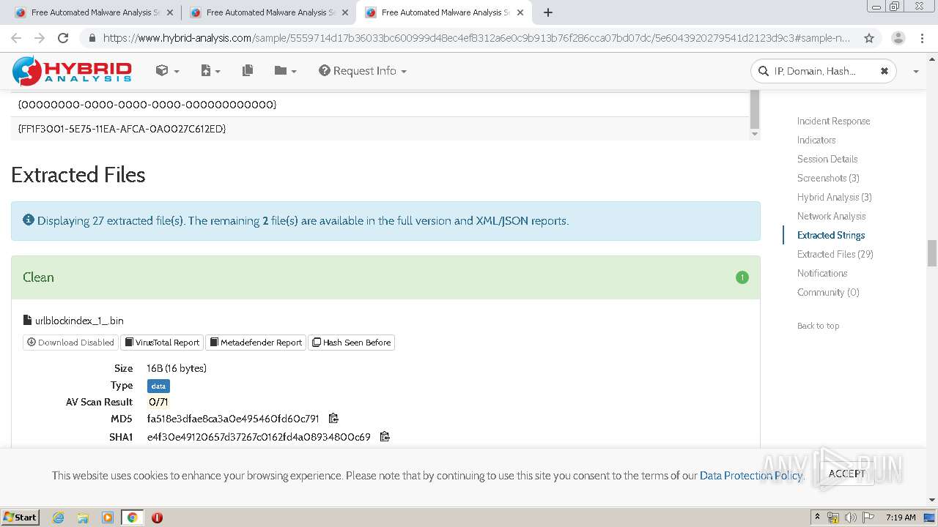The height and width of the screenshot is (527, 938).
Task: Open the Data Protection Policy link
Action: [751, 475]
